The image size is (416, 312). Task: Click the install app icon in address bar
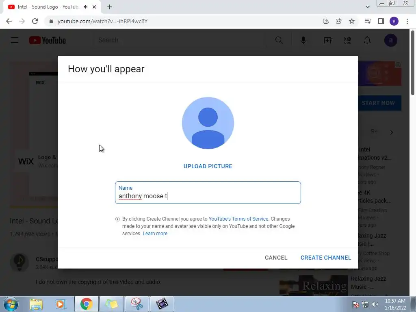(x=325, y=21)
